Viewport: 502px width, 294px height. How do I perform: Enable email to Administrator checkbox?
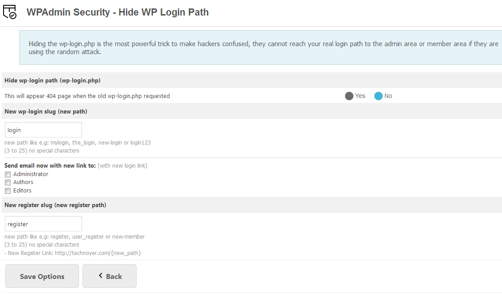pyautogui.click(x=8, y=175)
